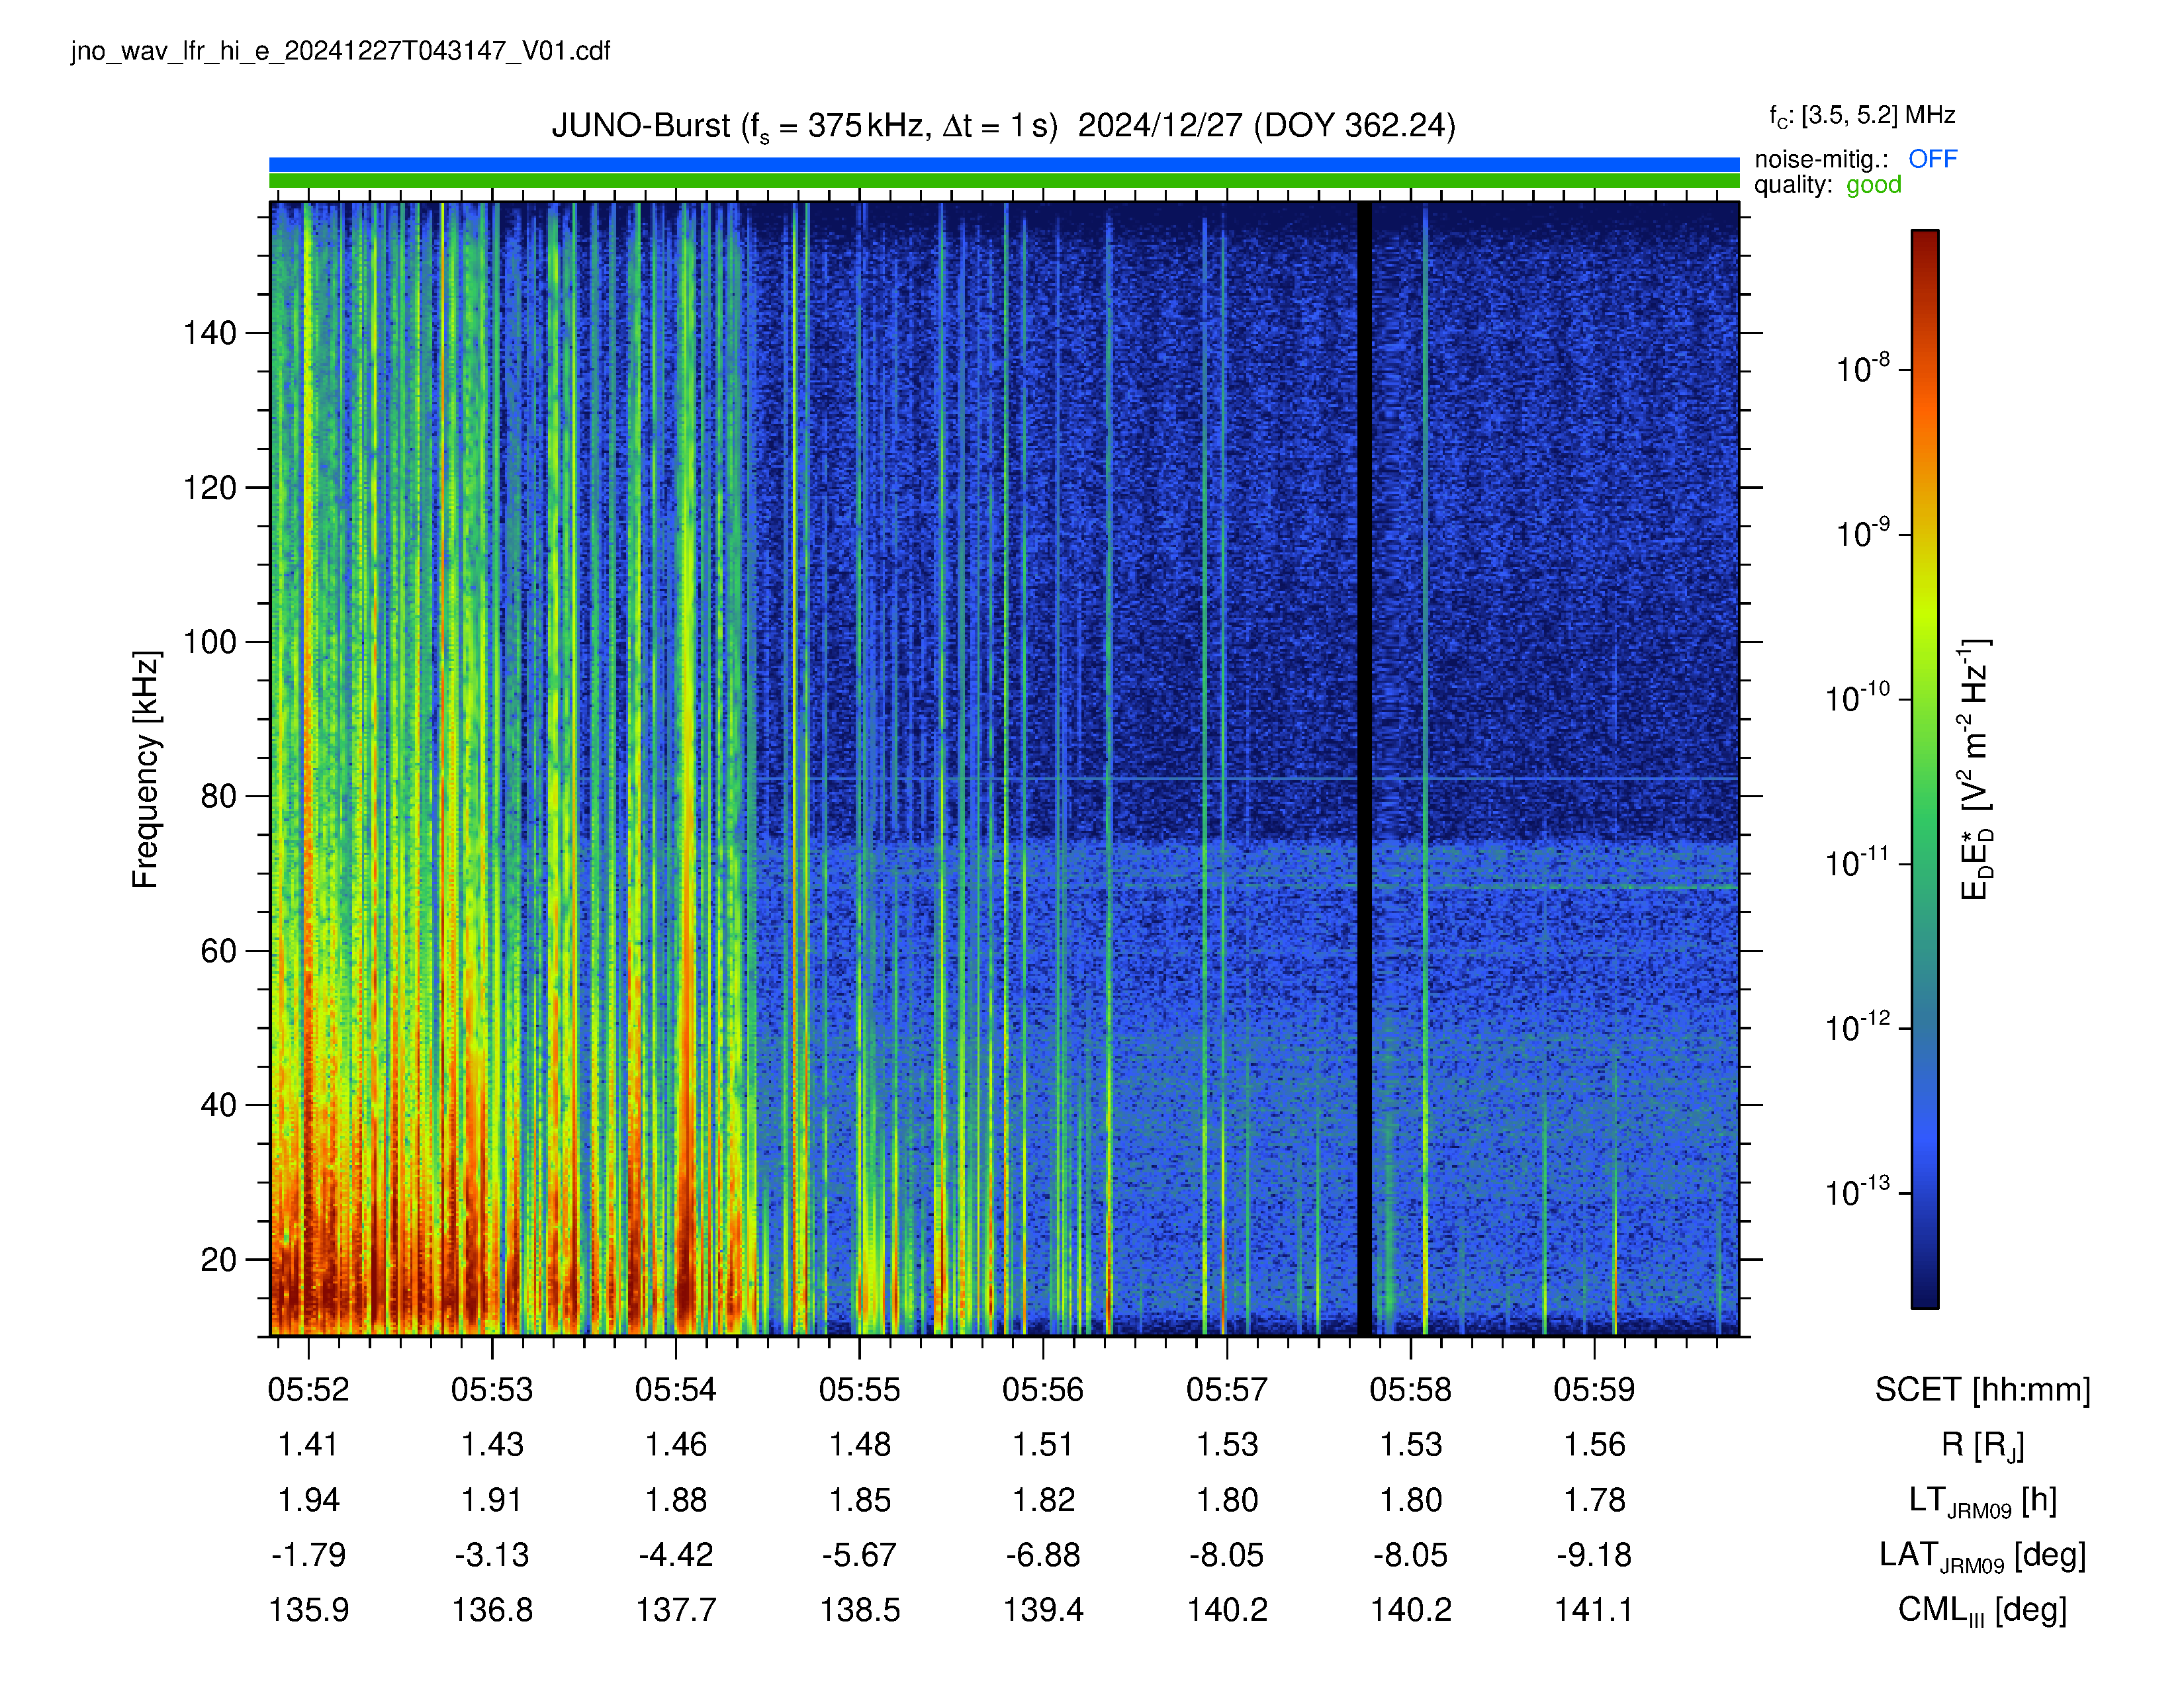Click the green quality status bar
Screen dimensions: 2184x1687
click(1004, 181)
